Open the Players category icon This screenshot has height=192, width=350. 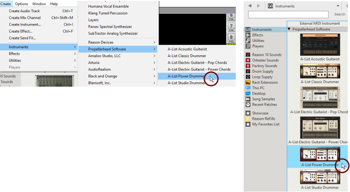click(x=248, y=46)
